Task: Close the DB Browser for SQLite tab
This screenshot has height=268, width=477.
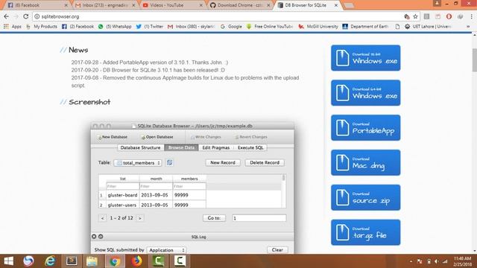Action: pos(336,5)
